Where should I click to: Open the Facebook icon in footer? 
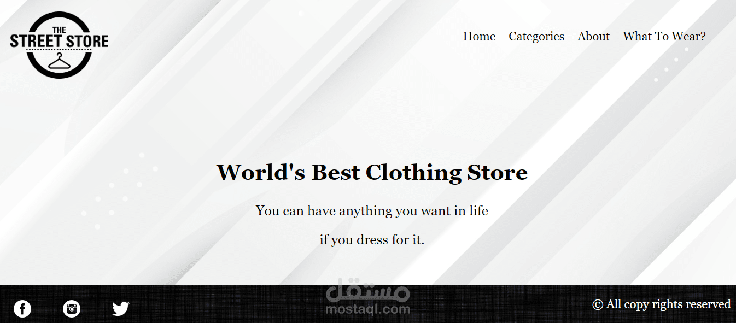[22, 309]
